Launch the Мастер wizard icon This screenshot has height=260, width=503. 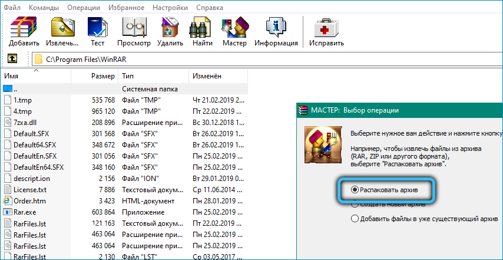(234, 27)
